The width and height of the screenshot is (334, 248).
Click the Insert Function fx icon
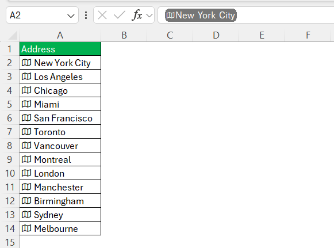tap(137, 15)
